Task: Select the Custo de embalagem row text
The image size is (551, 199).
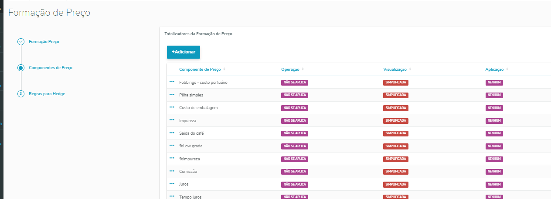Action: point(198,107)
